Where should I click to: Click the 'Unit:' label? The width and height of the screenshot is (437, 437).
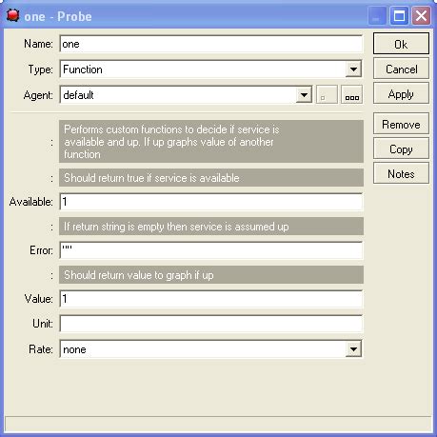point(43,324)
